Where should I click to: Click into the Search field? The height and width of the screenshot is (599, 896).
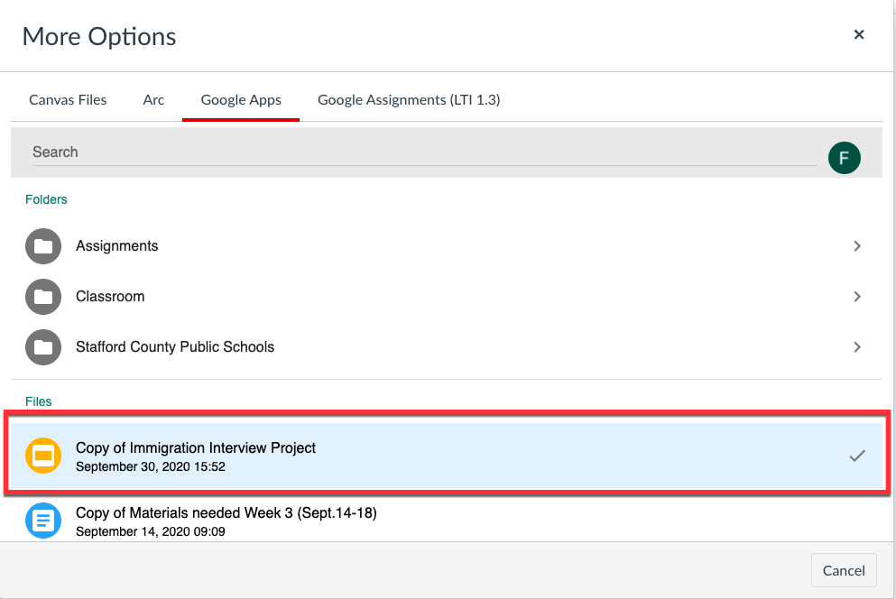(x=424, y=152)
